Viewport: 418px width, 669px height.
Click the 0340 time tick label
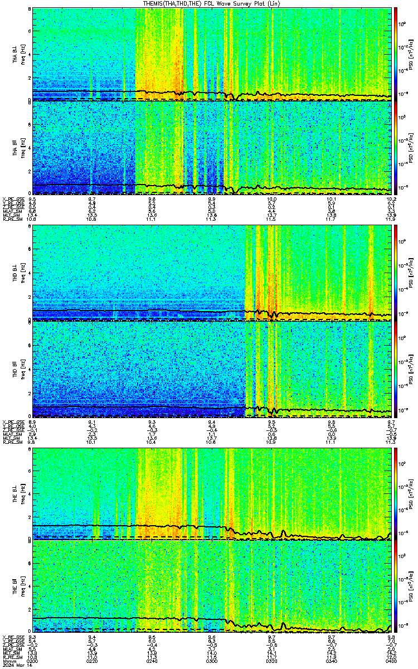coord(331,662)
